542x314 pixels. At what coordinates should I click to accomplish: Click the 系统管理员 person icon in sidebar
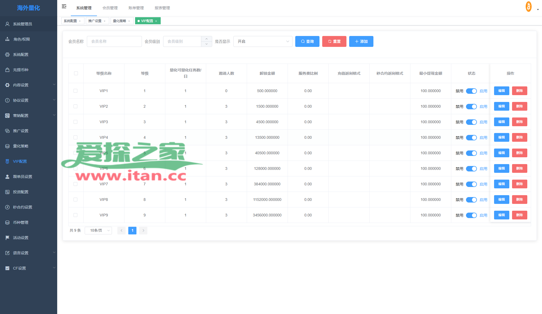(x=7, y=24)
